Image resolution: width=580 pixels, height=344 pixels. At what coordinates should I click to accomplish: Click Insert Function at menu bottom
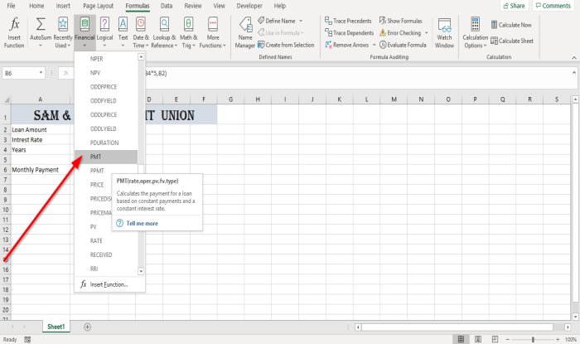click(x=109, y=284)
